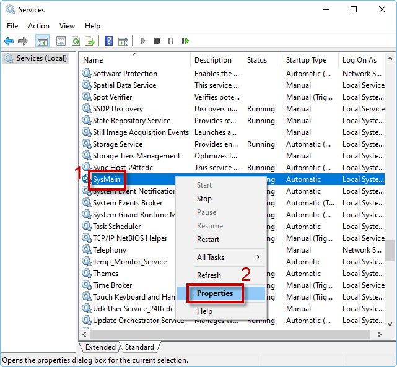The height and width of the screenshot is (367, 397).
Task: Select Spatial Data Service row
Action: (x=233, y=85)
